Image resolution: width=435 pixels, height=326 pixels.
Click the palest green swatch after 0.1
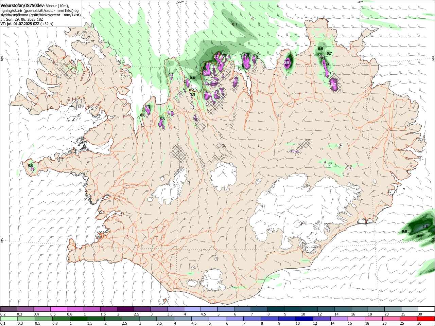point(8,319)
